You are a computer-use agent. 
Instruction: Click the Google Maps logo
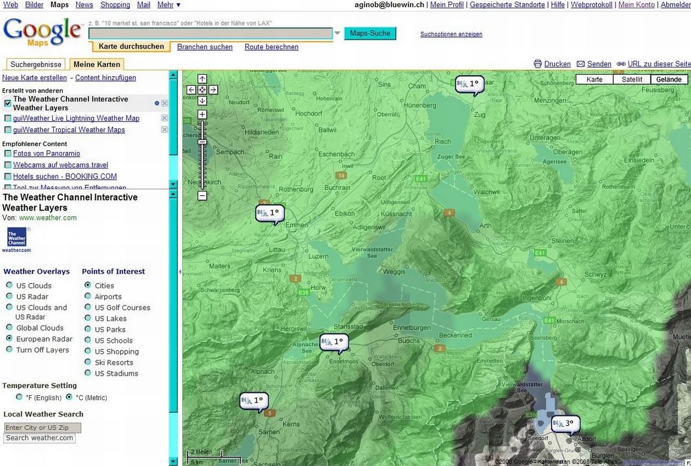pos(42,32)
